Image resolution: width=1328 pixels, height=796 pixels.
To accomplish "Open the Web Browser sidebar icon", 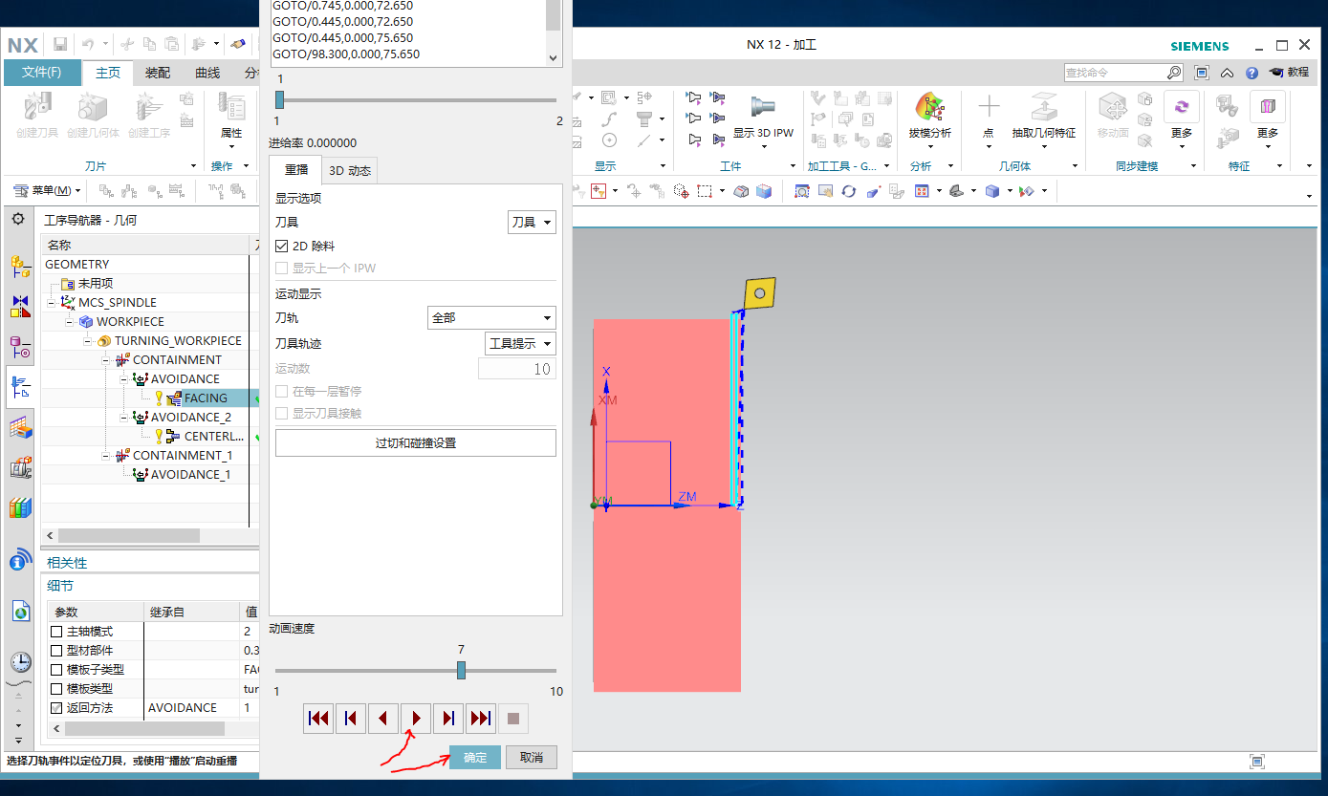I will 20,611.
